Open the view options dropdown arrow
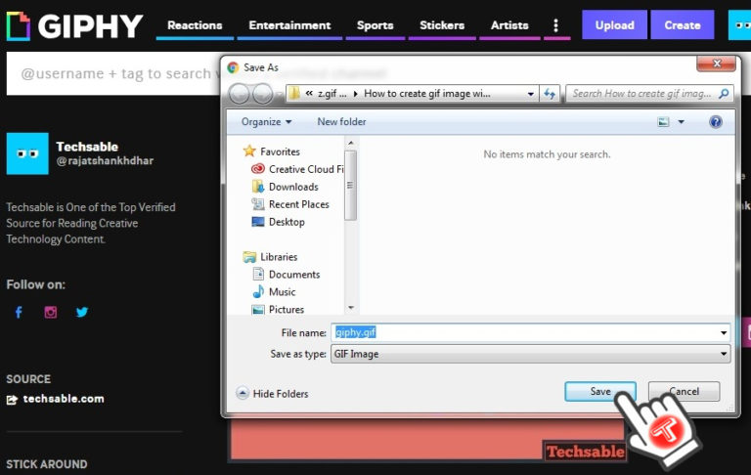This screenshot has width=751, height=475. tap(681, 122)
